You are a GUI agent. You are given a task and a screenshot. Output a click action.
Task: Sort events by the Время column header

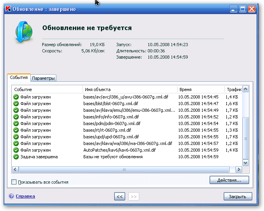click(x=200, y=89)
